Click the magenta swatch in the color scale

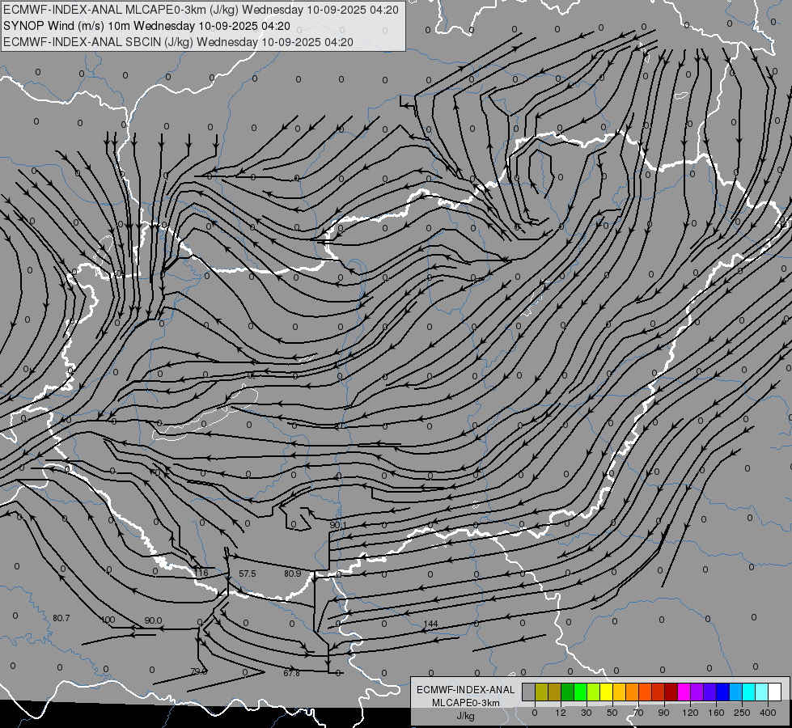pos(684,692)
